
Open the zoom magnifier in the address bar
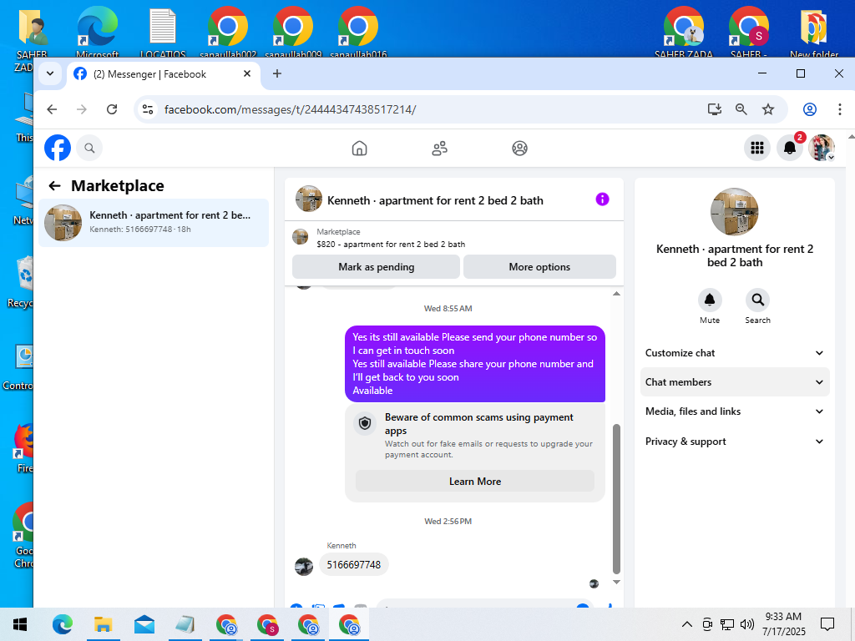(x=741, y=109)
